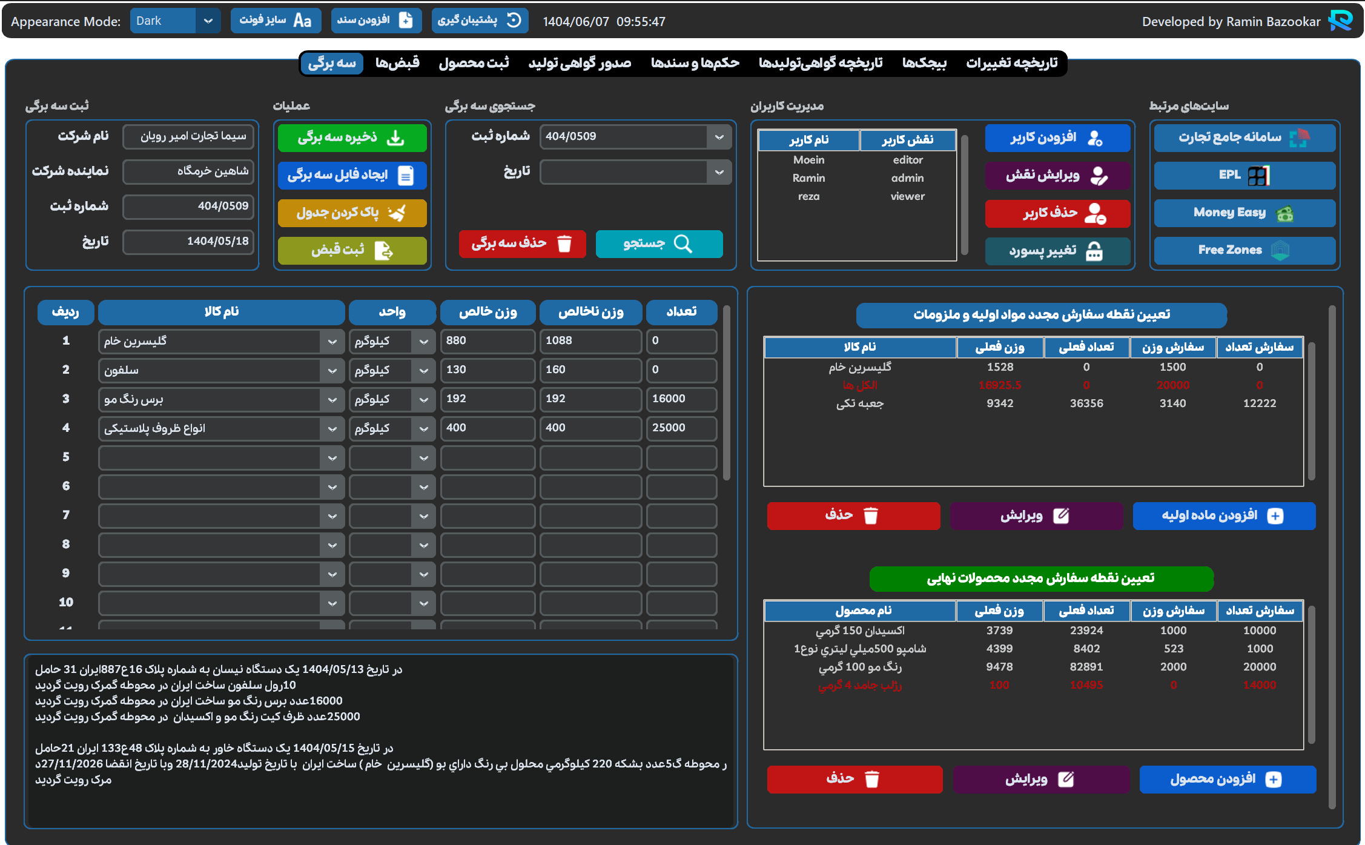
Task: Expand the شماره ثبت 404/0509 search dropdown
Action: point(719,137)
